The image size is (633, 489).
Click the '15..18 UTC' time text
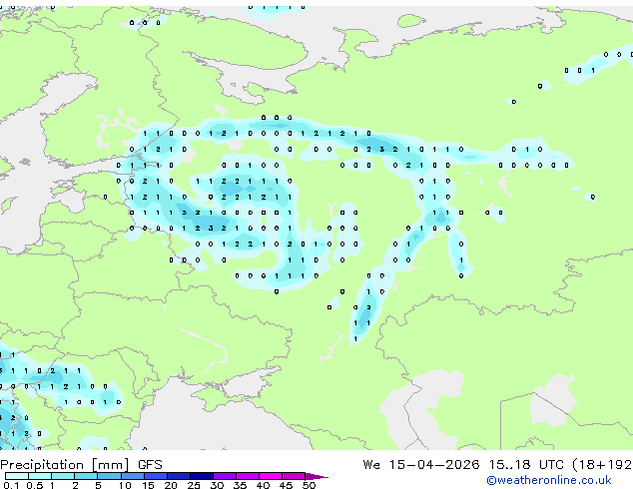(526, 465)
